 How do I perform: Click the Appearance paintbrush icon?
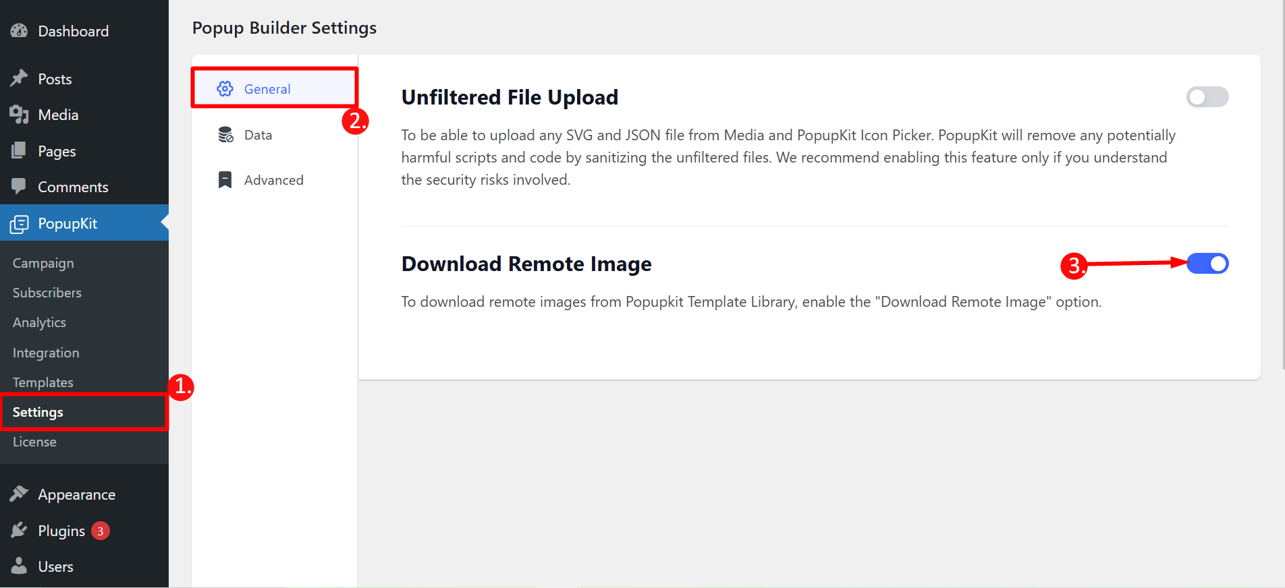19,494
